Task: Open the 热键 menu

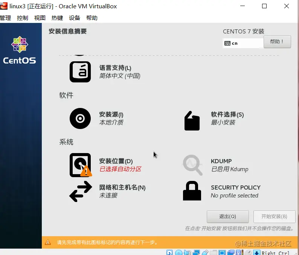Action: click(57, 18)
